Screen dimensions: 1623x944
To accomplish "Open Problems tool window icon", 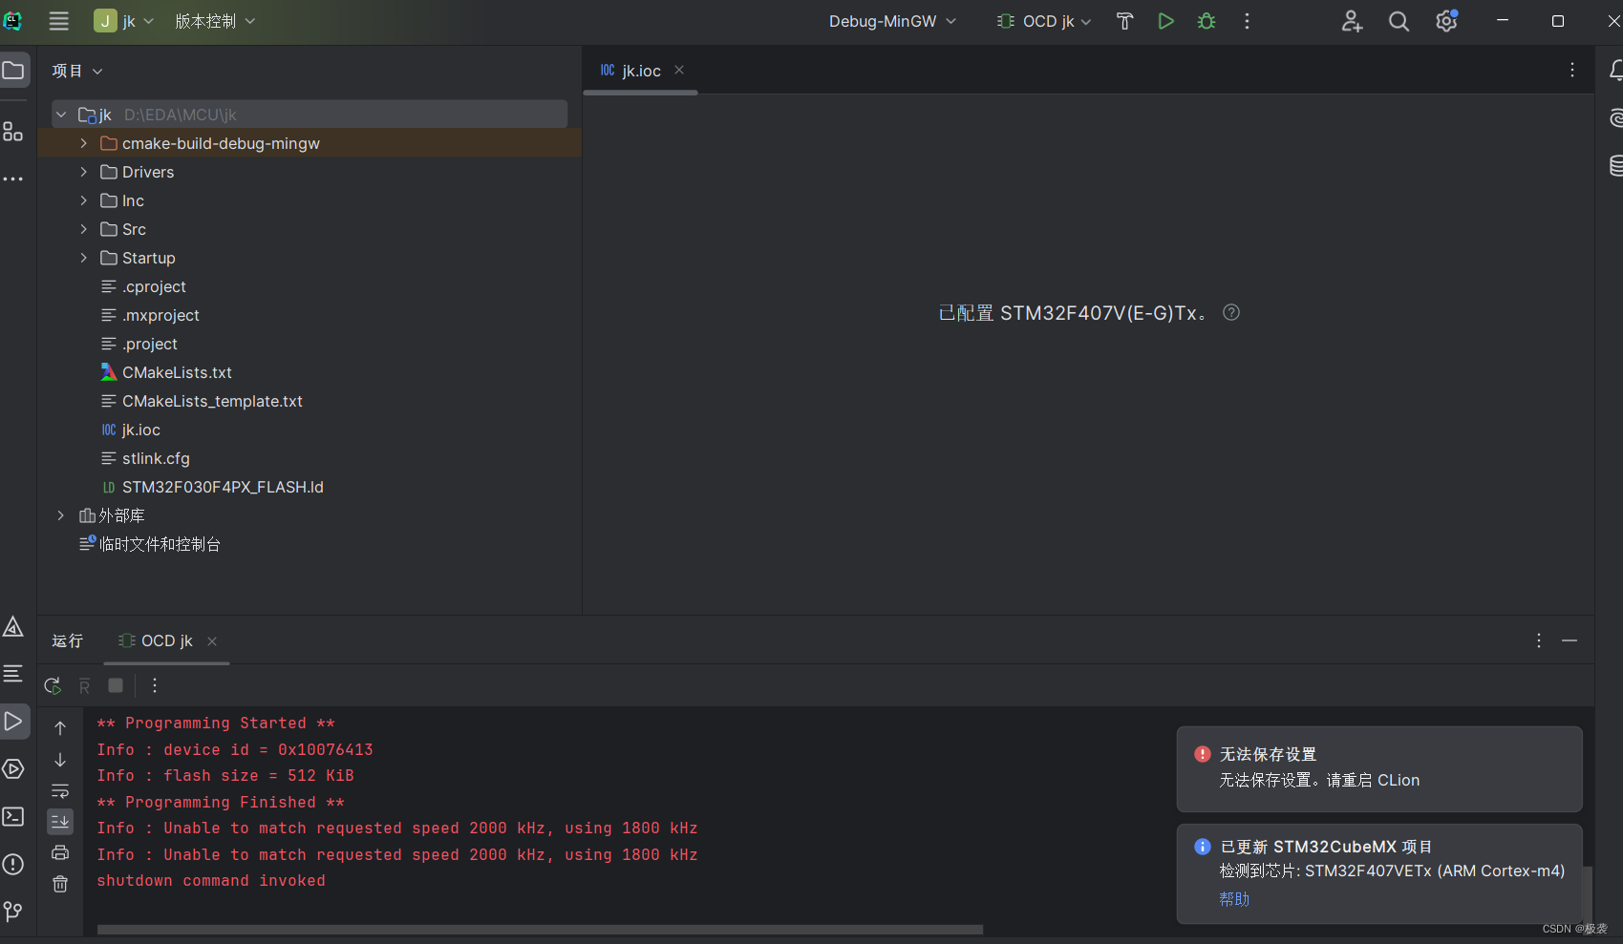I will (x=13, y=864).
